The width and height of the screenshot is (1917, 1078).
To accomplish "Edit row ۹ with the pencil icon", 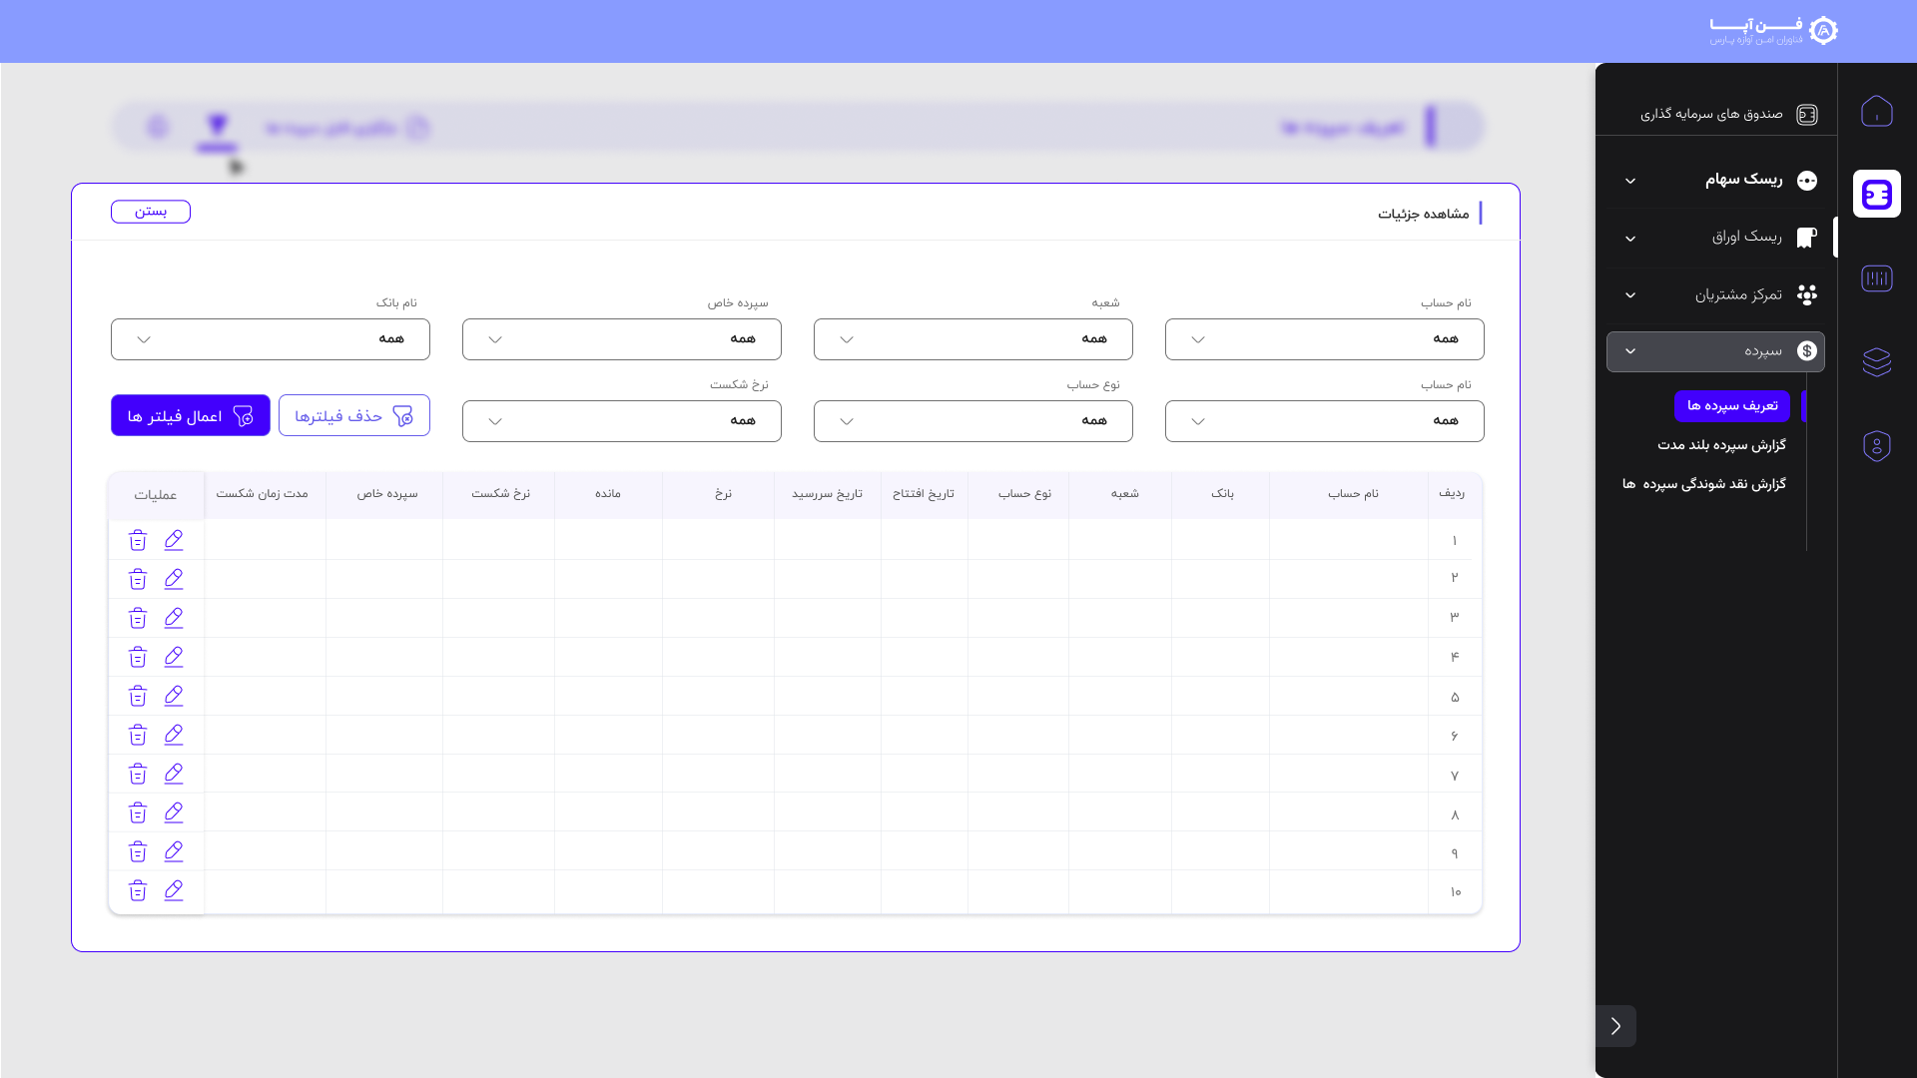I will 174,851.
